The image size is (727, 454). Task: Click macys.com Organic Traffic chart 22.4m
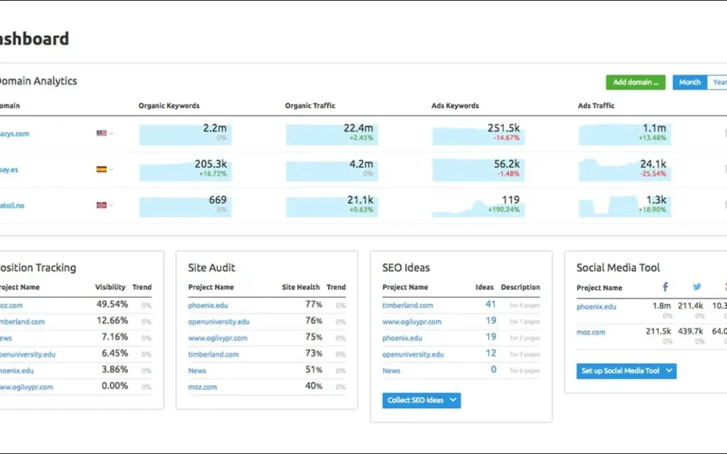[x=332, y=133]
